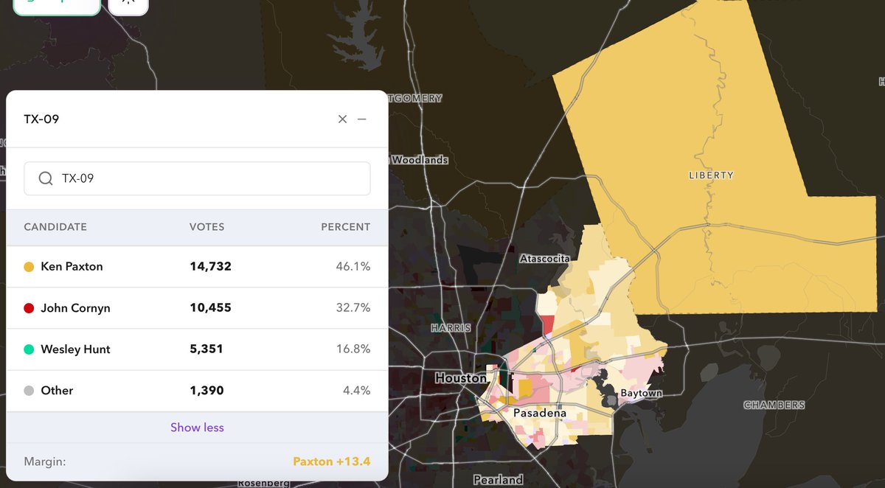Click the VOTES column header
Viewport: 885px width, 488px height.
(x=206, y=227)
